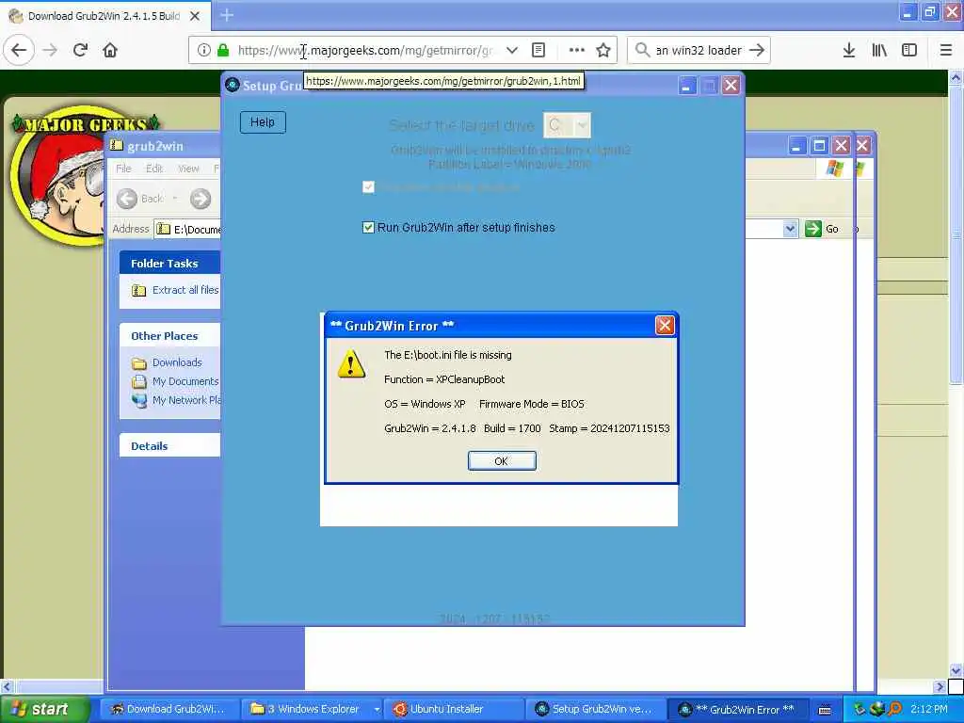Viewport: 964px width, 723px height.
Task: Click the Setup Grub2Win window title icon
Action: click(233, 85)
